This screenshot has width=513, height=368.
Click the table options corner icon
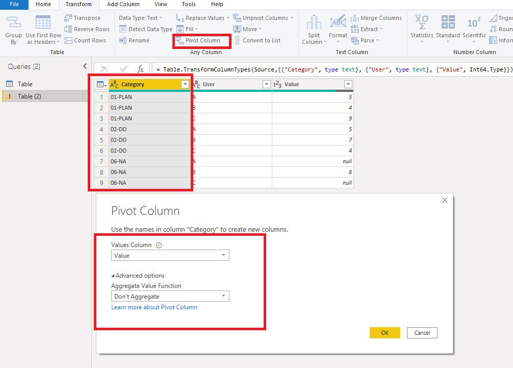click(x=102, y=84)
